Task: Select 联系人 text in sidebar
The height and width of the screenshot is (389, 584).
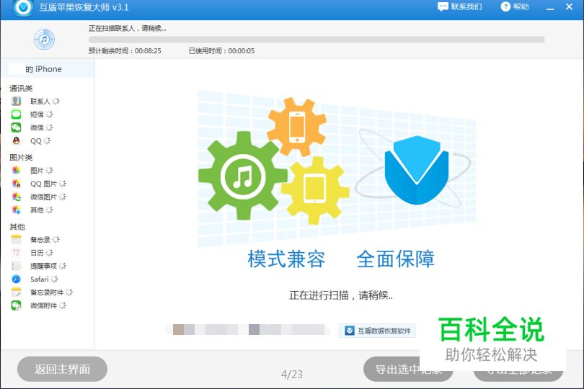Action: [40, 102]
